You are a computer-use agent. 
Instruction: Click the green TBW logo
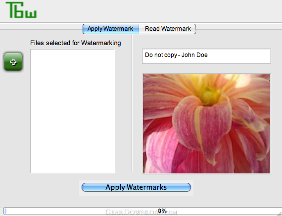(x=21, y=10)
